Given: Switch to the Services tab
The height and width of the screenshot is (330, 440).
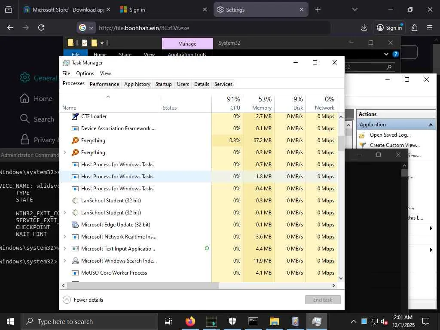Looking at the screenshot, I should click(223, 84).
